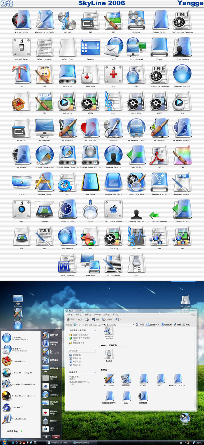
Task: Select the My Network Places icon
Action: tap(136, 128)
